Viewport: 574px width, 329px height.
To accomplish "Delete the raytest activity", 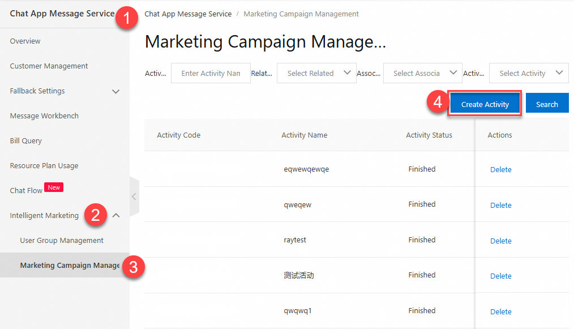I will (x=500, y=241).
